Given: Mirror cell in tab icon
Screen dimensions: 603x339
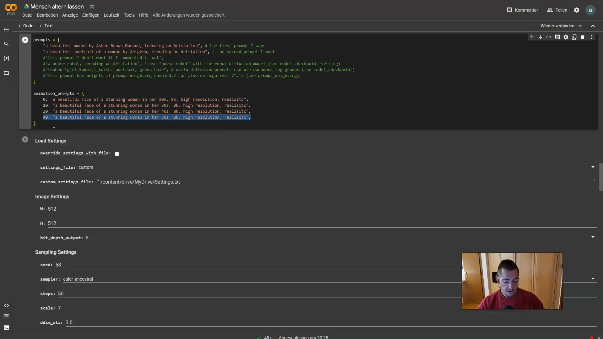Looking at the screenshot, I should tap(574, 37).
